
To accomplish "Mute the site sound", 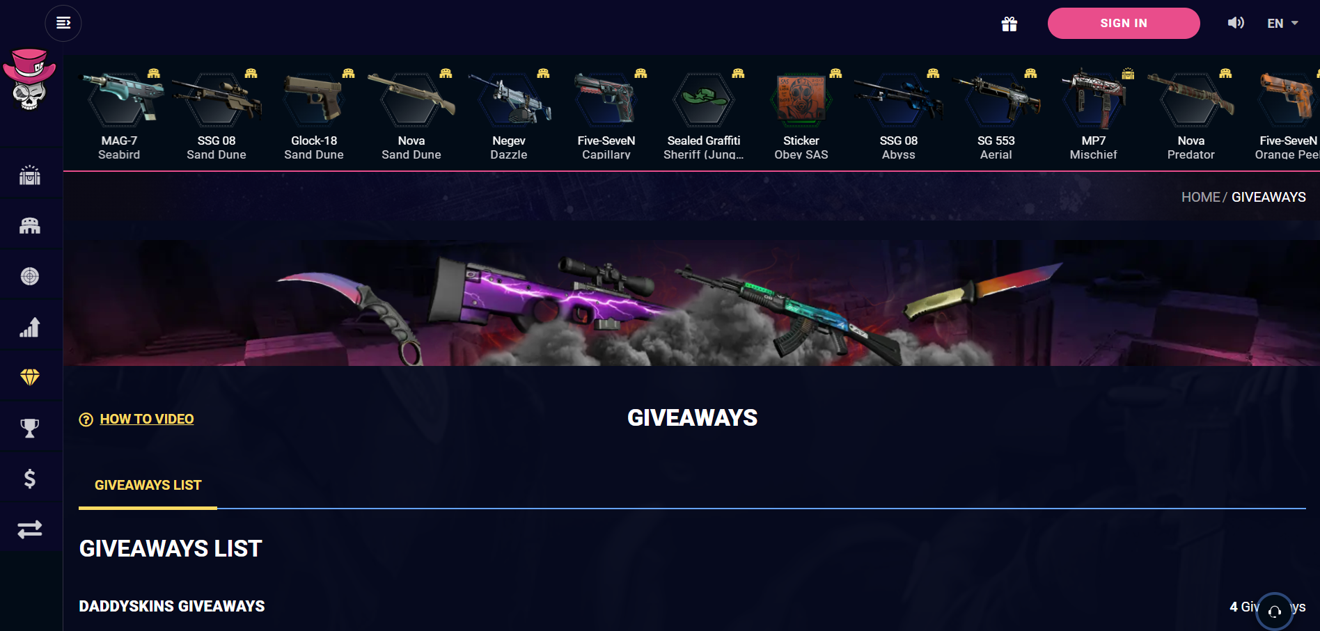I will pos(1236,23).
